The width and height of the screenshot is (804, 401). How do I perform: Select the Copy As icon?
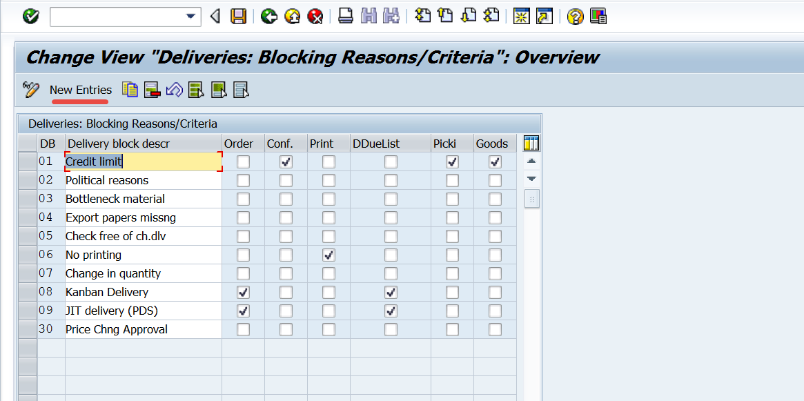tap(130, 90)
